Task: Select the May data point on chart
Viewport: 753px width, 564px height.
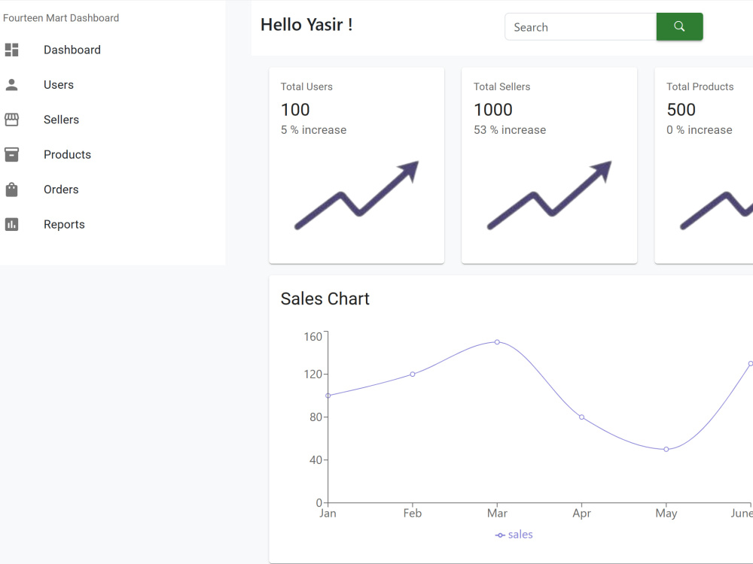Action: (666, 450)
